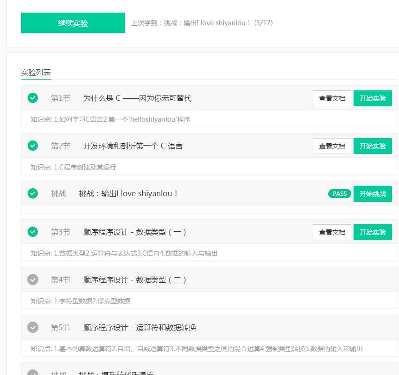Click the 继续实验 button
The height and width of the screenshot is (375, 399).
[x=73, y=22]
